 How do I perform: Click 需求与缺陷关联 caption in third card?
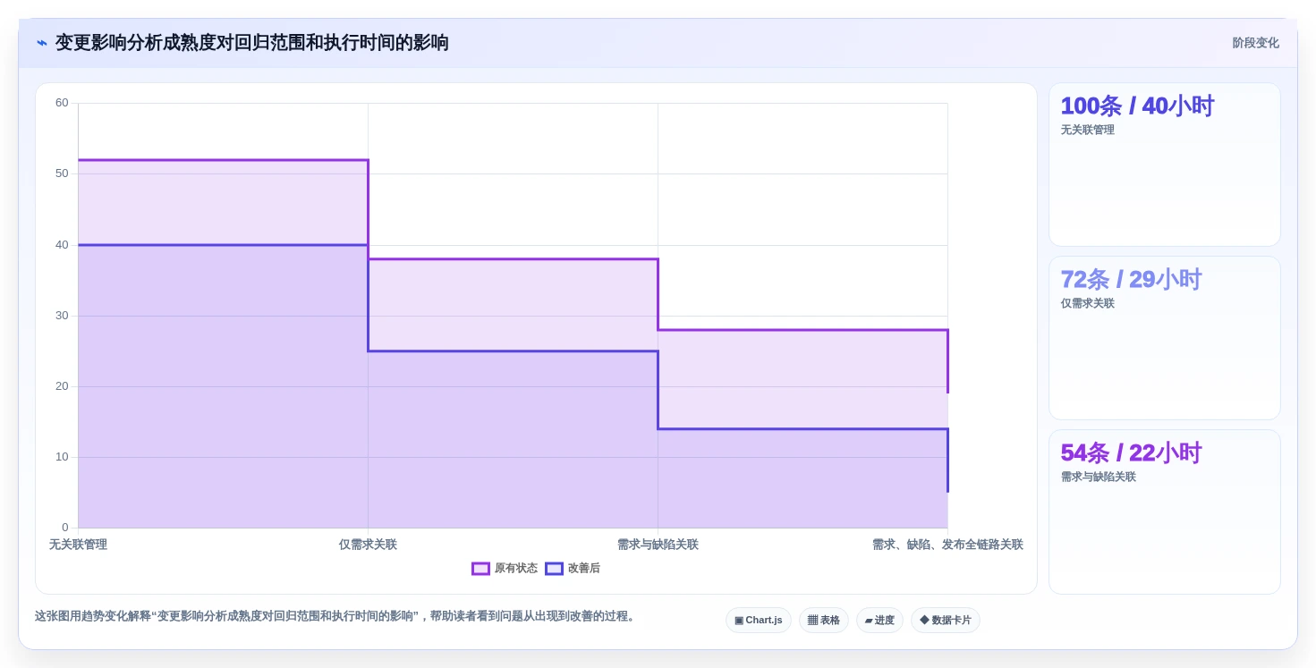(x=1099, y=477)
